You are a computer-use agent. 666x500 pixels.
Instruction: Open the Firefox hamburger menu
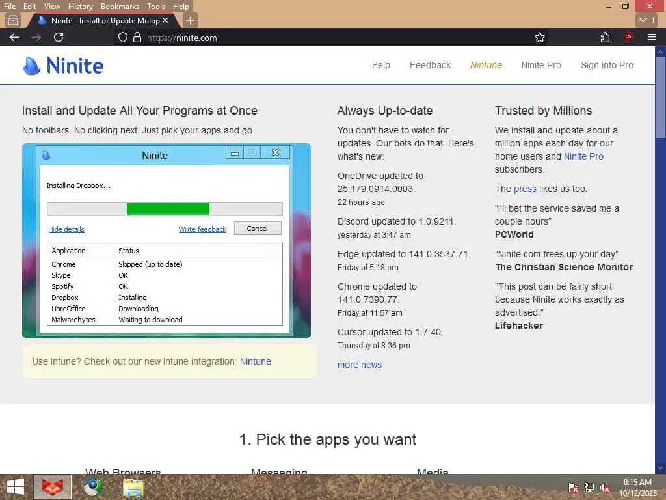point(652,37)
